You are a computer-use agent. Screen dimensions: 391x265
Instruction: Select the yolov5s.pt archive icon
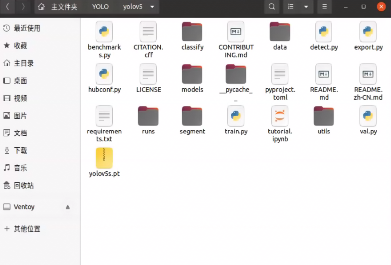tap(104, 158)
